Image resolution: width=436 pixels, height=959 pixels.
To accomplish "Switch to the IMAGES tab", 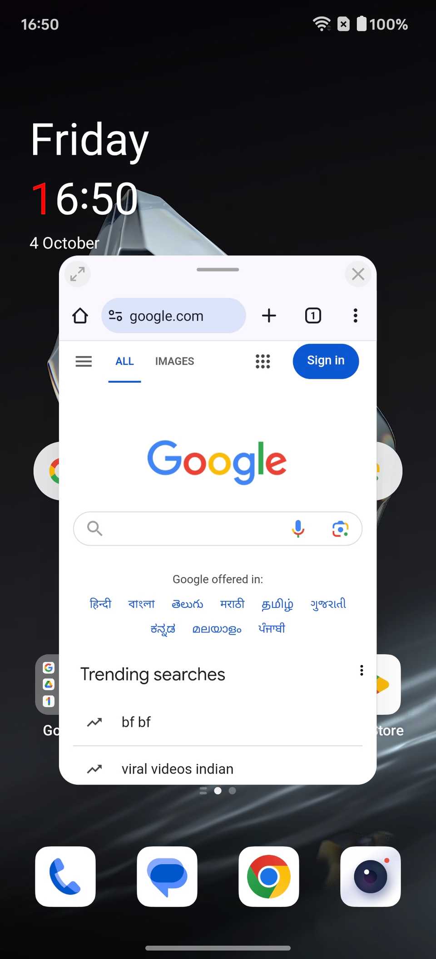I will 174,361.
